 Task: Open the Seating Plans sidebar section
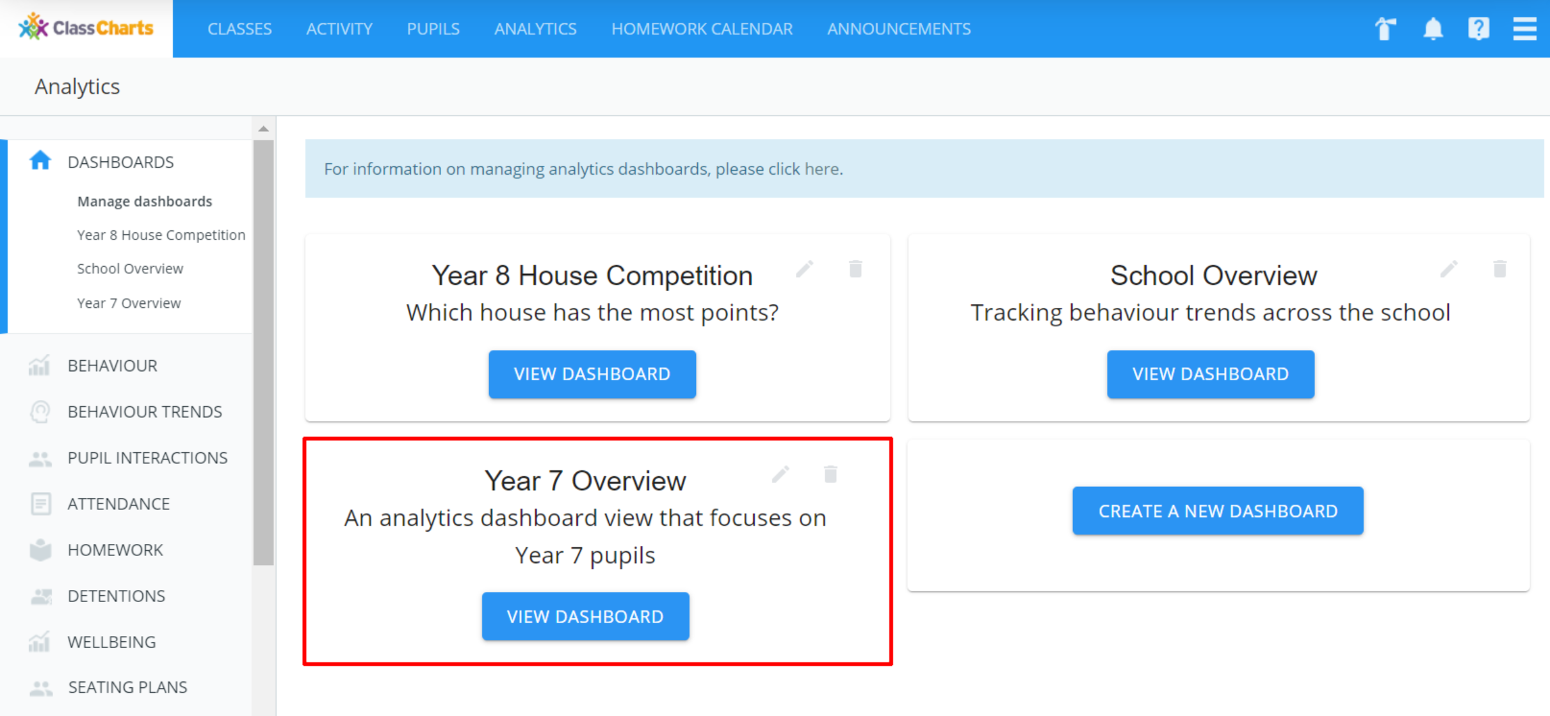pos(127,687)
